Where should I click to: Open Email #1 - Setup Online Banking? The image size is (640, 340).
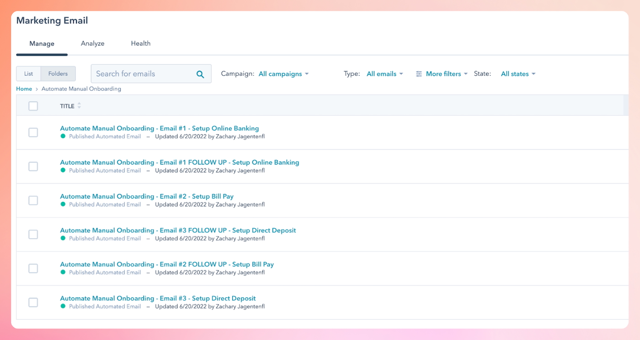[x=160, y=128]
